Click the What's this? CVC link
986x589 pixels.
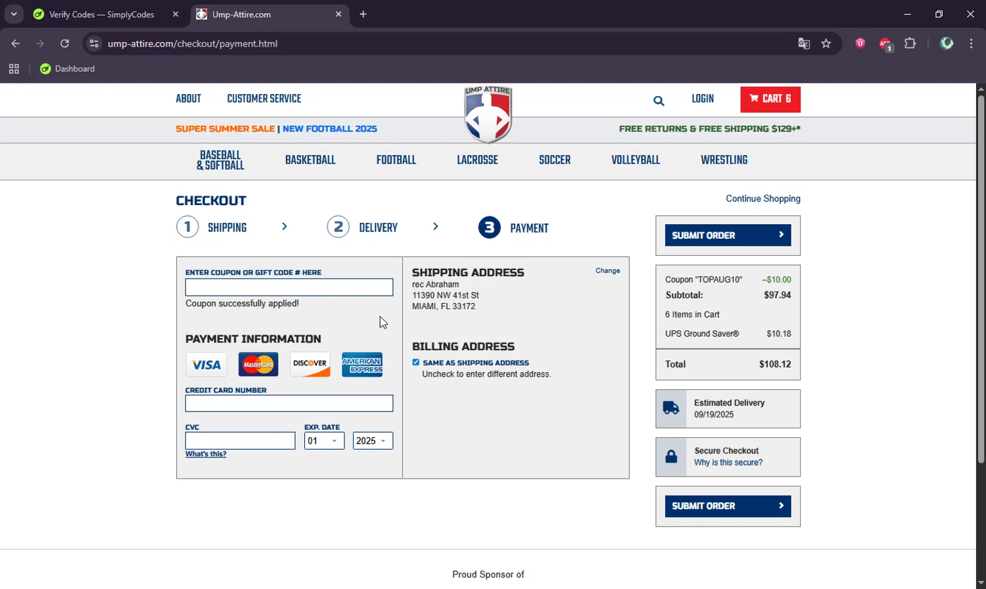[206, 454]
